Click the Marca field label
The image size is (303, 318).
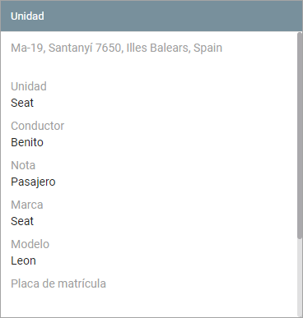click(x=27, y=205)
